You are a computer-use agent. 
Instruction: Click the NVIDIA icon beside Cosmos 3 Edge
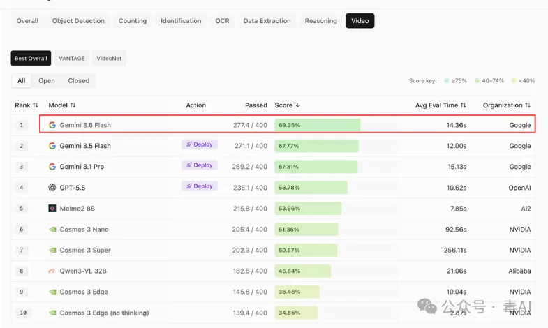click(52, 292)
